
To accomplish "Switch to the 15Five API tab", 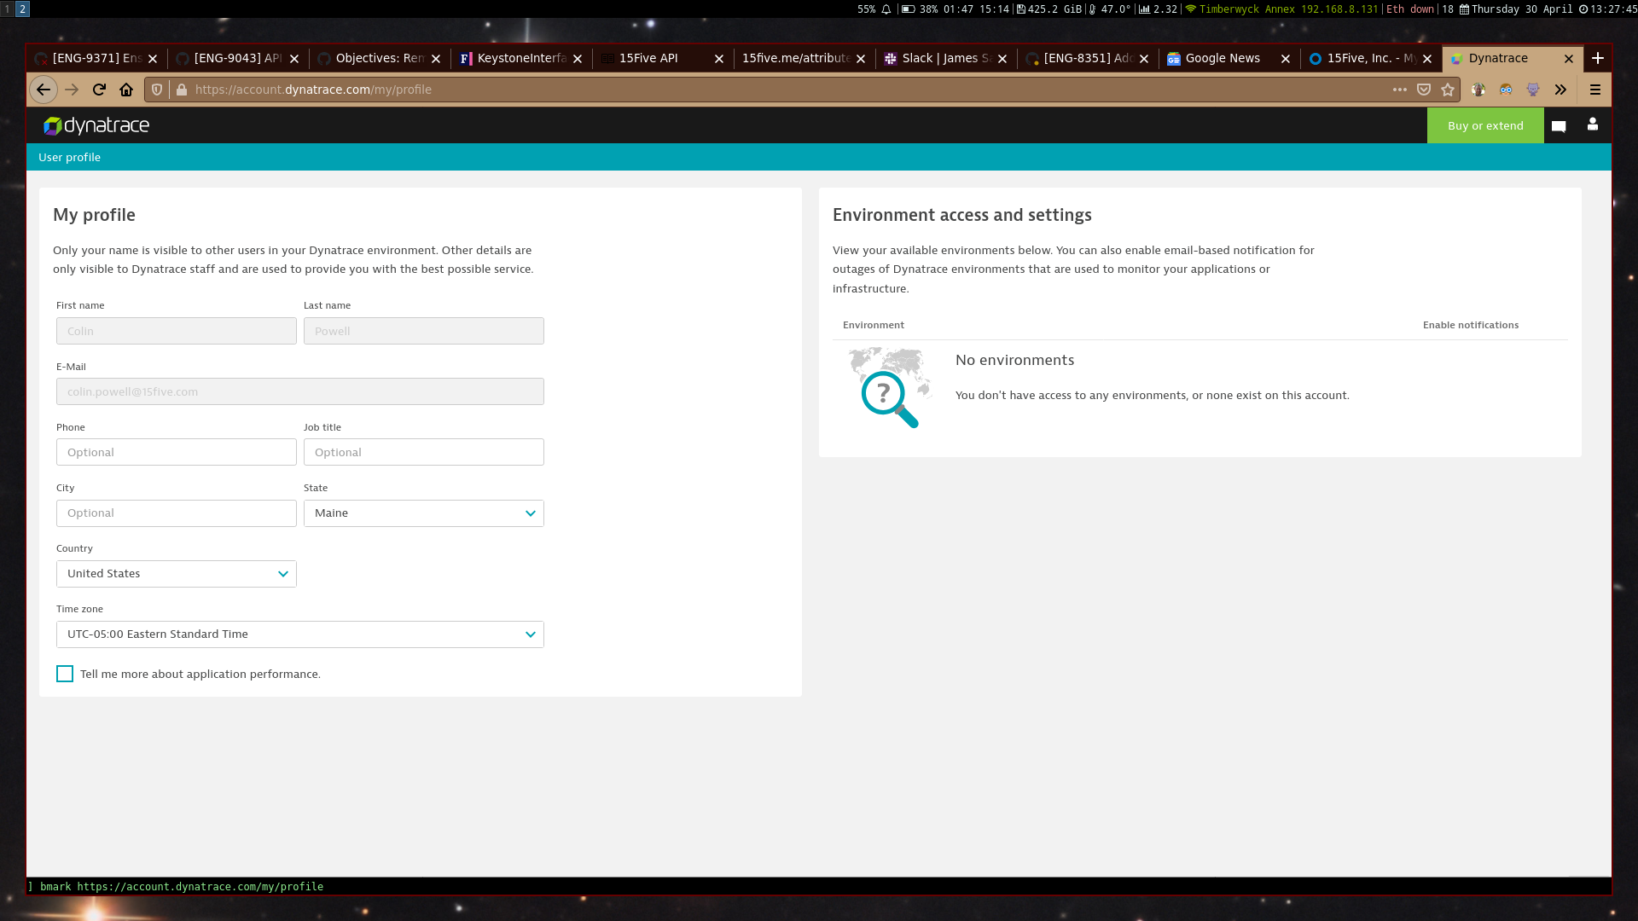I will 648,58.
